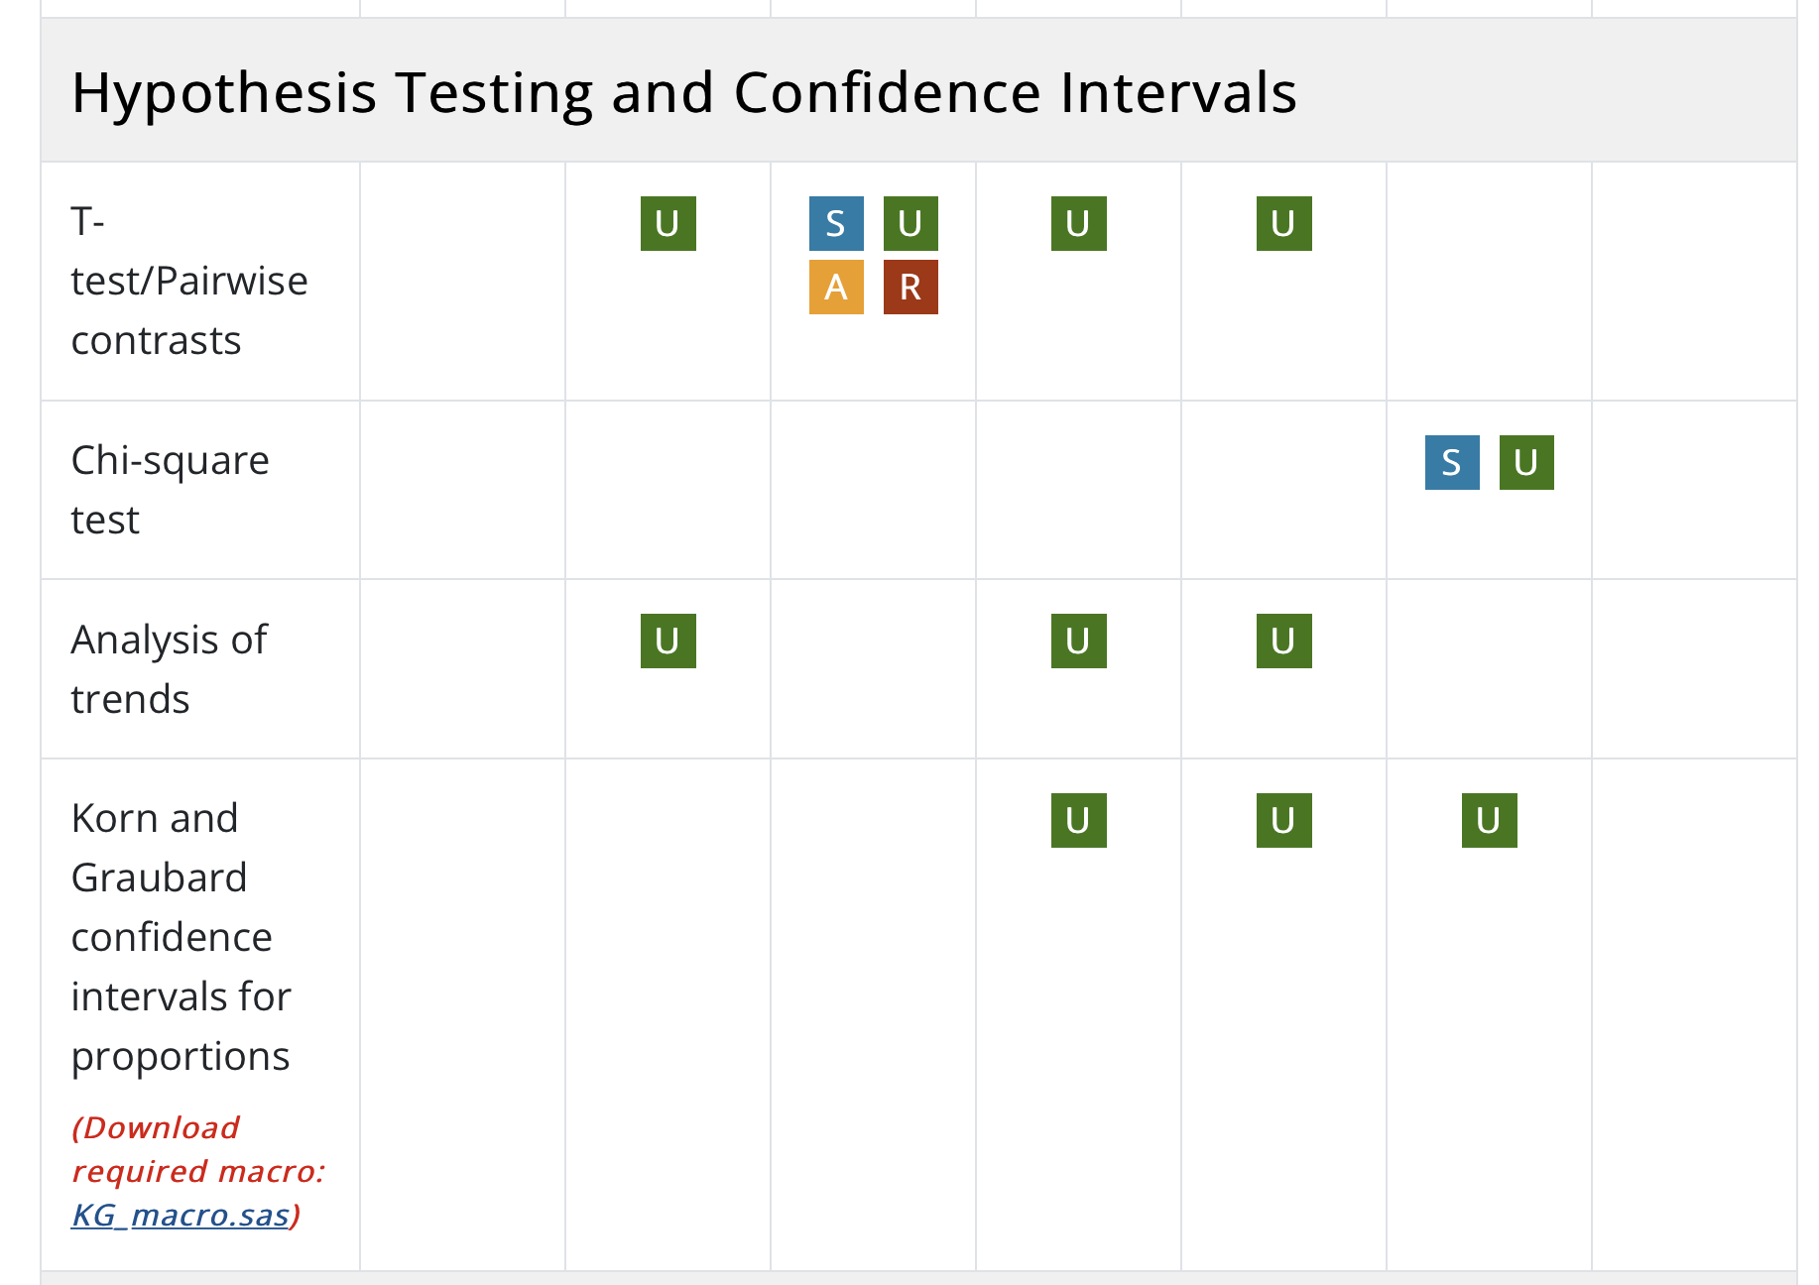The height and width of the screenshot is (1285, 1819).
Task: Click the middle U badge in Korn and Graubard row
Action: click(1283, 821)
